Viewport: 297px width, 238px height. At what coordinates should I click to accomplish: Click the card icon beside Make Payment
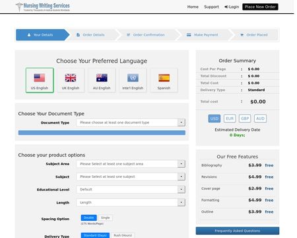189,35
